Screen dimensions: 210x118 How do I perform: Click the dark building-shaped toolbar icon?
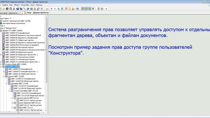pyautogui.click(x=7, y=9)
